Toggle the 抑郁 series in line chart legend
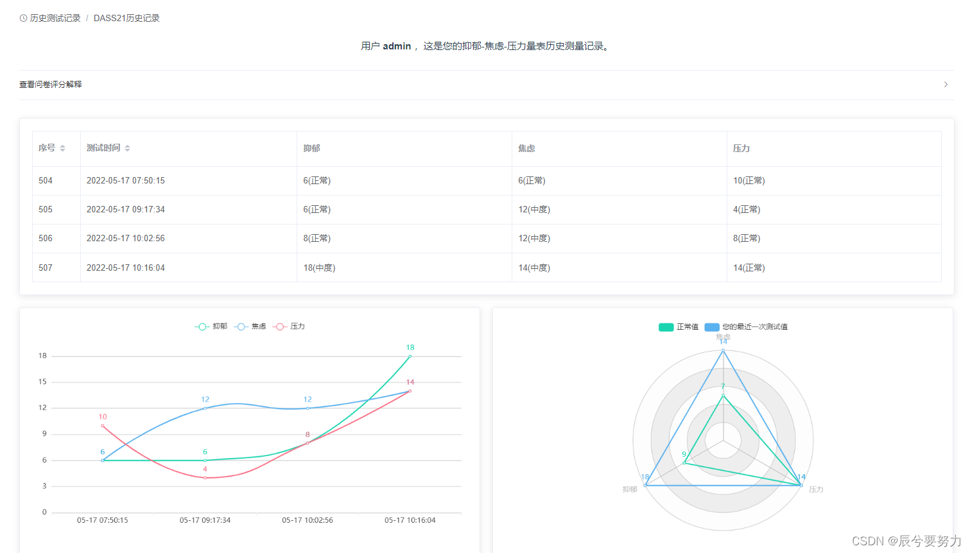This screenshot has width=970, height=553. (x=211, y=327)
